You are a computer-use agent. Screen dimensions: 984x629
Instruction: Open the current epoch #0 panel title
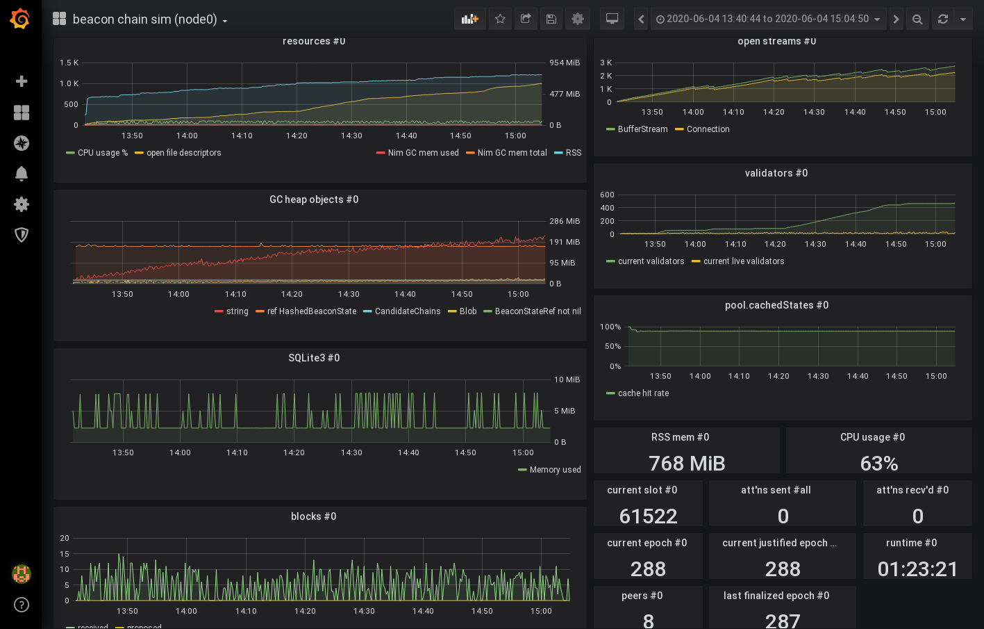(x=647, y=543)
